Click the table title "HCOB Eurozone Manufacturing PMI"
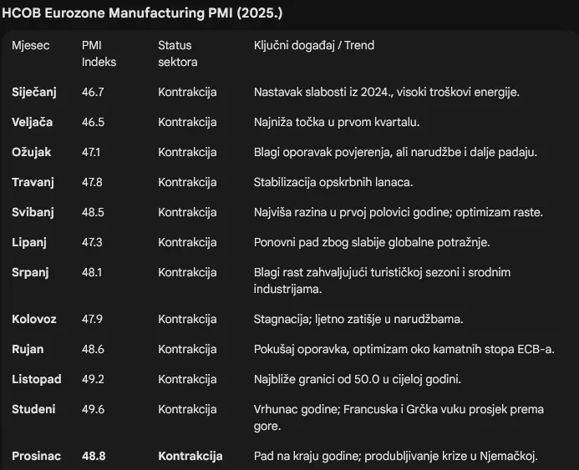Viewport: 579px width, 470px height. [141, 13]
